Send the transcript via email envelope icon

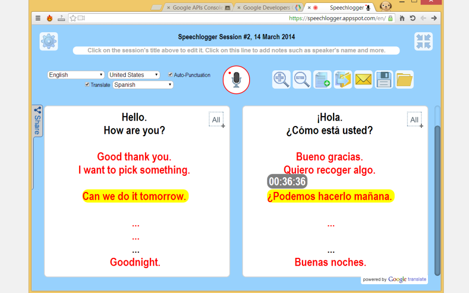[x=363, y=80]
